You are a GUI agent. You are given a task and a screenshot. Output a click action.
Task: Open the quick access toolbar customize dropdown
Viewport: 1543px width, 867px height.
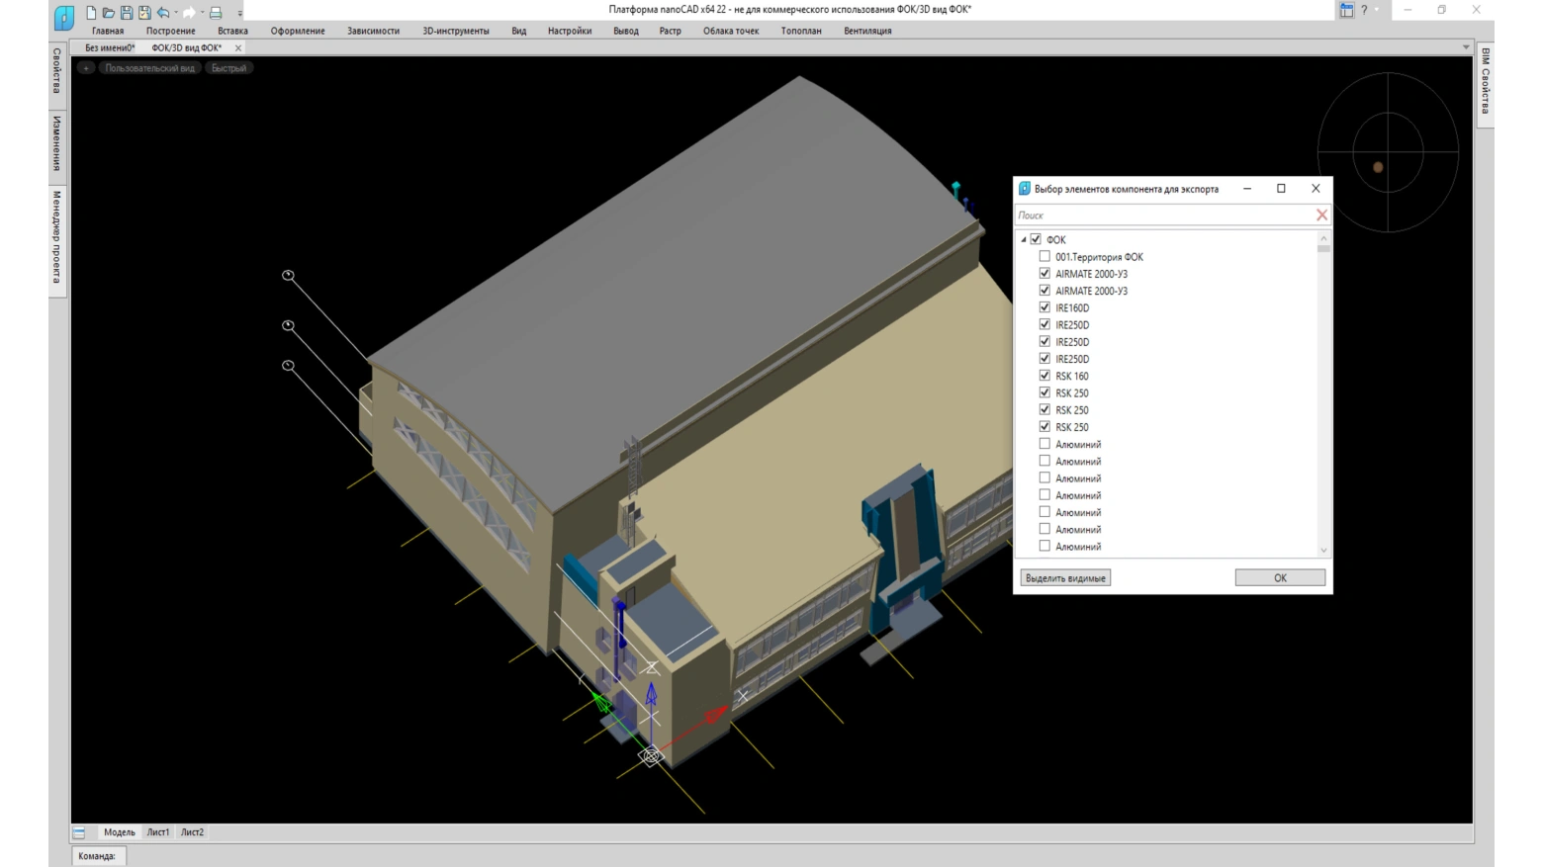pyautogui.click(x=239, y=14)
